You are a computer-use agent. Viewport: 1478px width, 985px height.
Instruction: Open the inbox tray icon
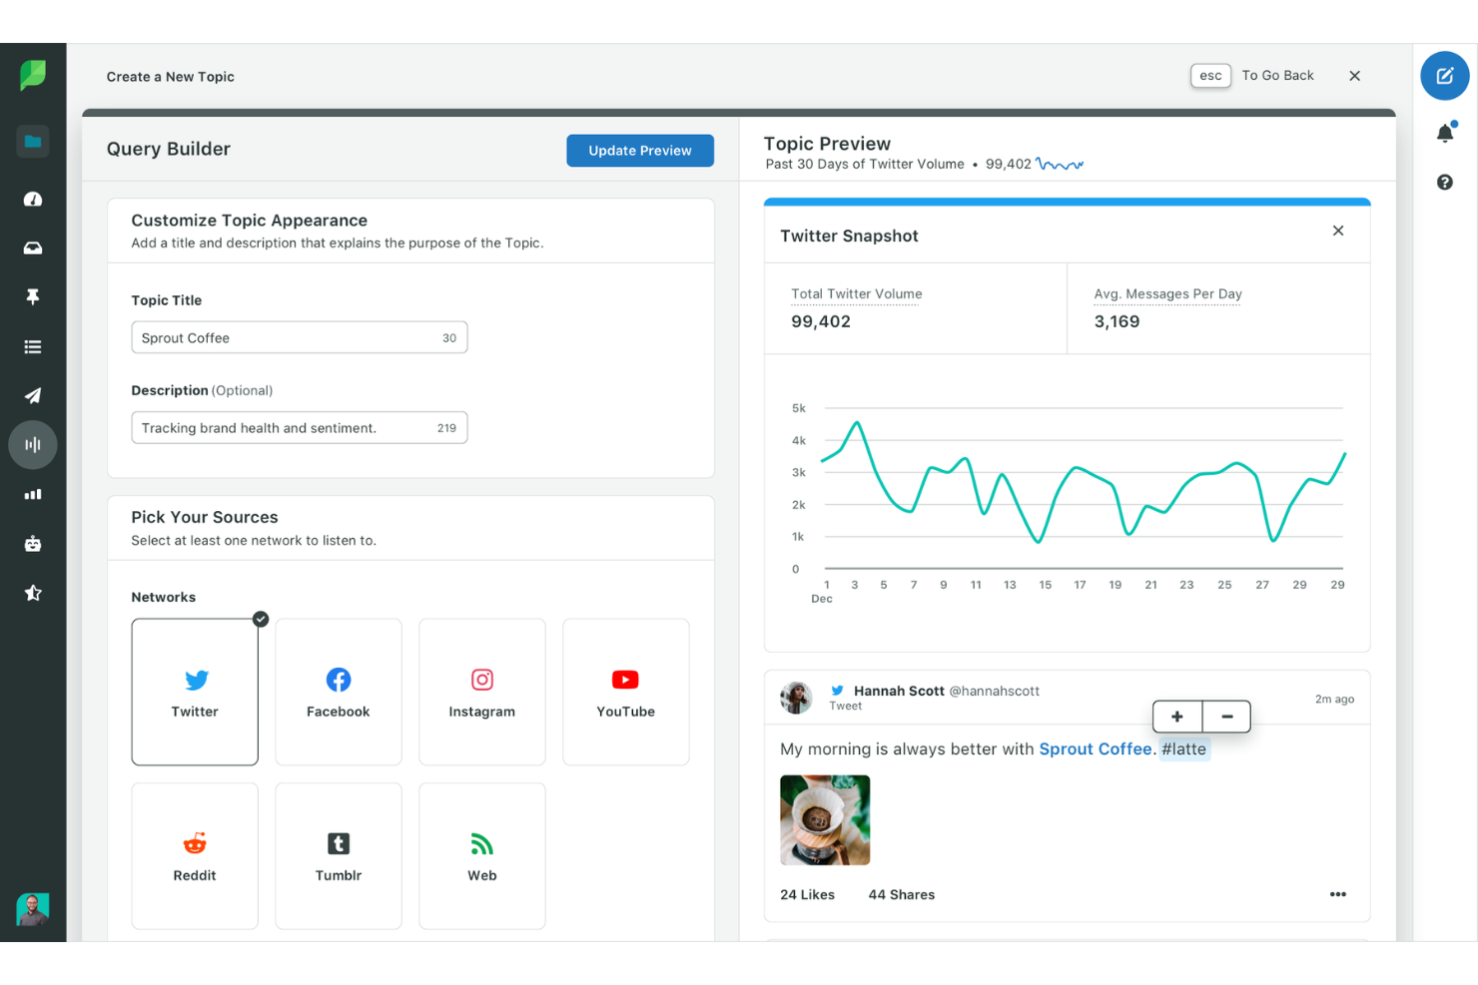pos(33,248)
